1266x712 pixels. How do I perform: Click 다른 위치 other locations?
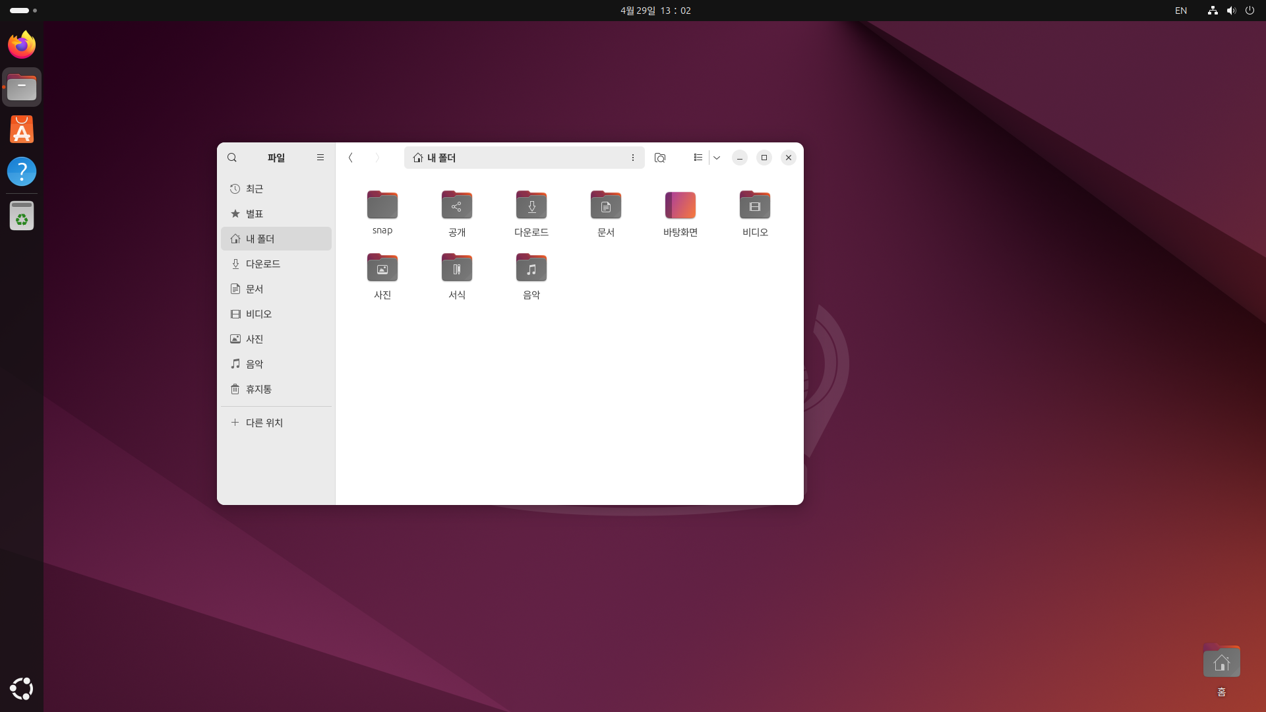click(264, 423)
